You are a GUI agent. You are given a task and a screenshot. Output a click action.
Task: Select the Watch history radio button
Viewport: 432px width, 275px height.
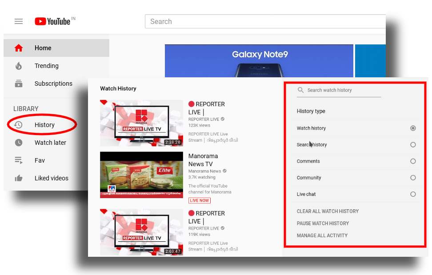413,128
